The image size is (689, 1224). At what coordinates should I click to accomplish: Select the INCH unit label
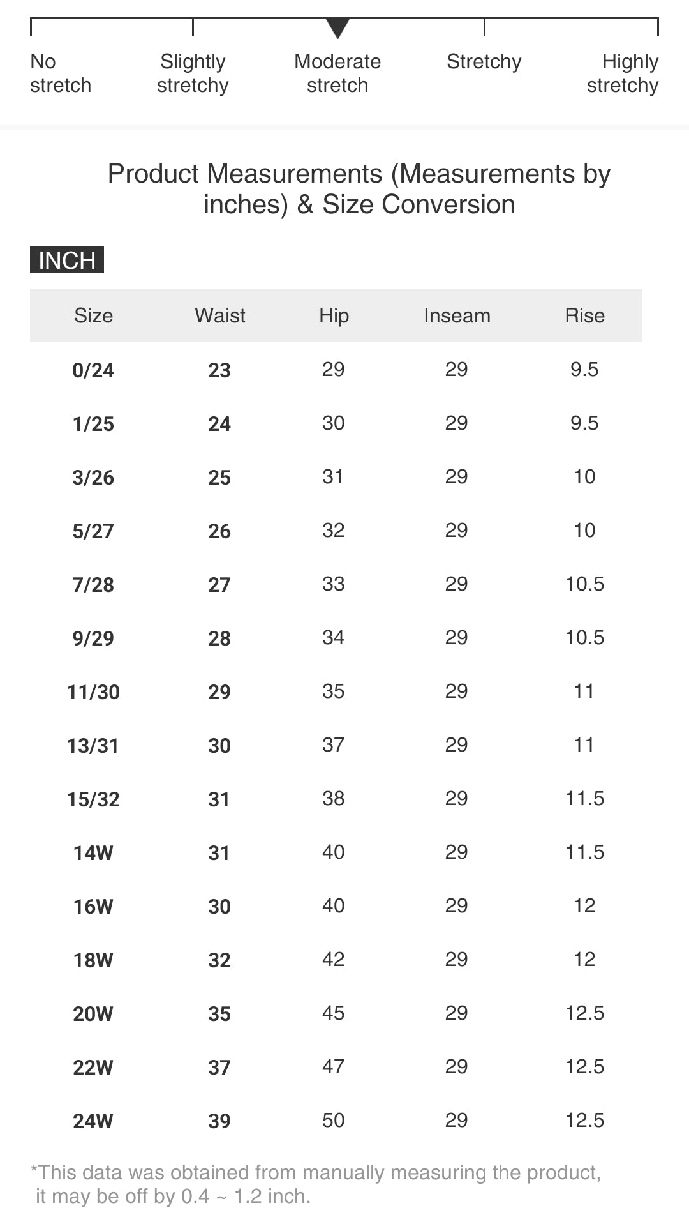point(67,260)
